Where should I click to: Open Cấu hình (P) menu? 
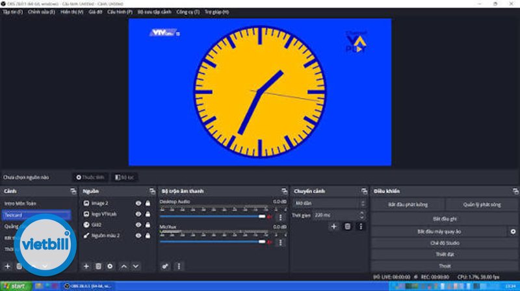tap(120, 12)
